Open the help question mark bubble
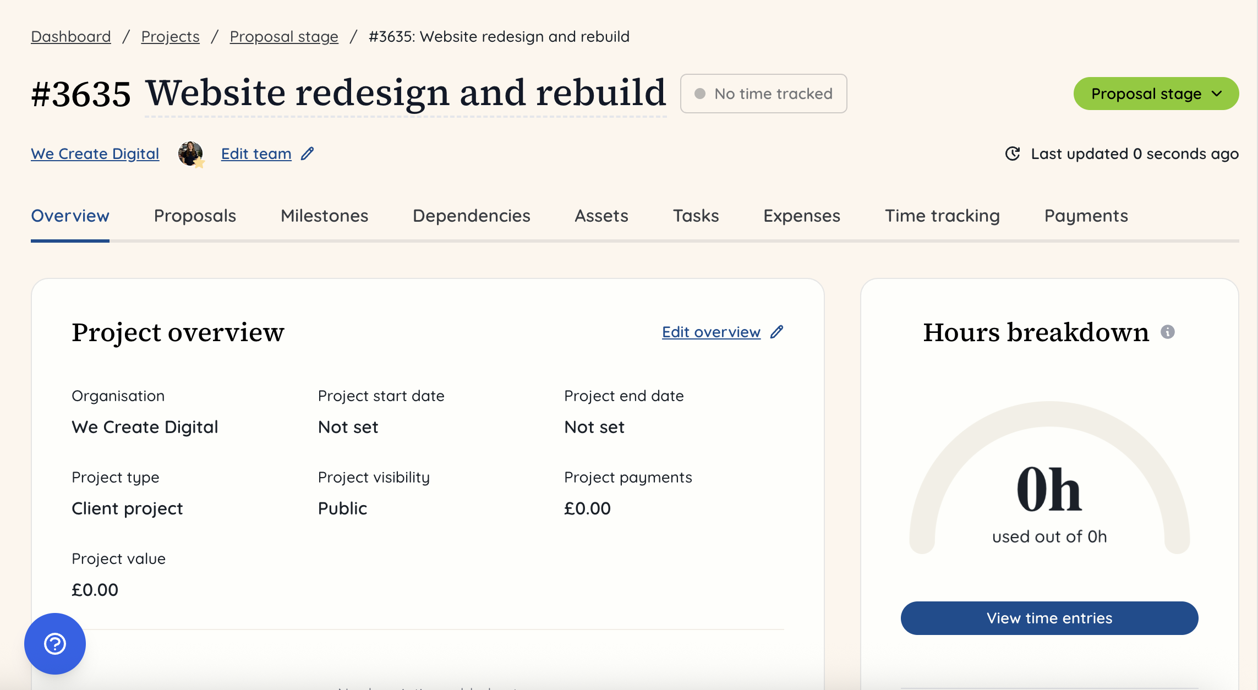This screenshot has width=1258, height=690. click(54, 643)
